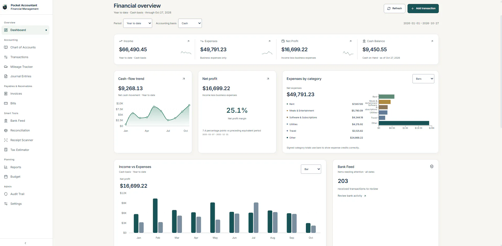The image size is (502, 246).
Task: Click the Pocket Accountant logo icon
Action: click(x=5, y=7)
